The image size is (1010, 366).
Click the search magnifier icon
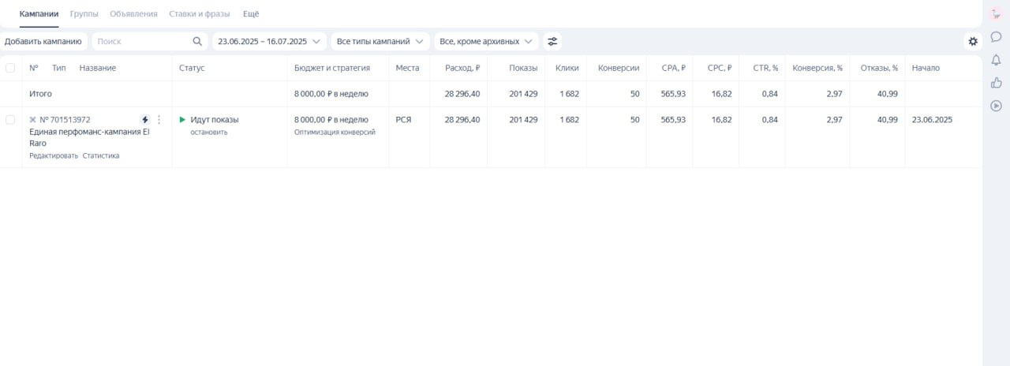[x=197, y=41]
